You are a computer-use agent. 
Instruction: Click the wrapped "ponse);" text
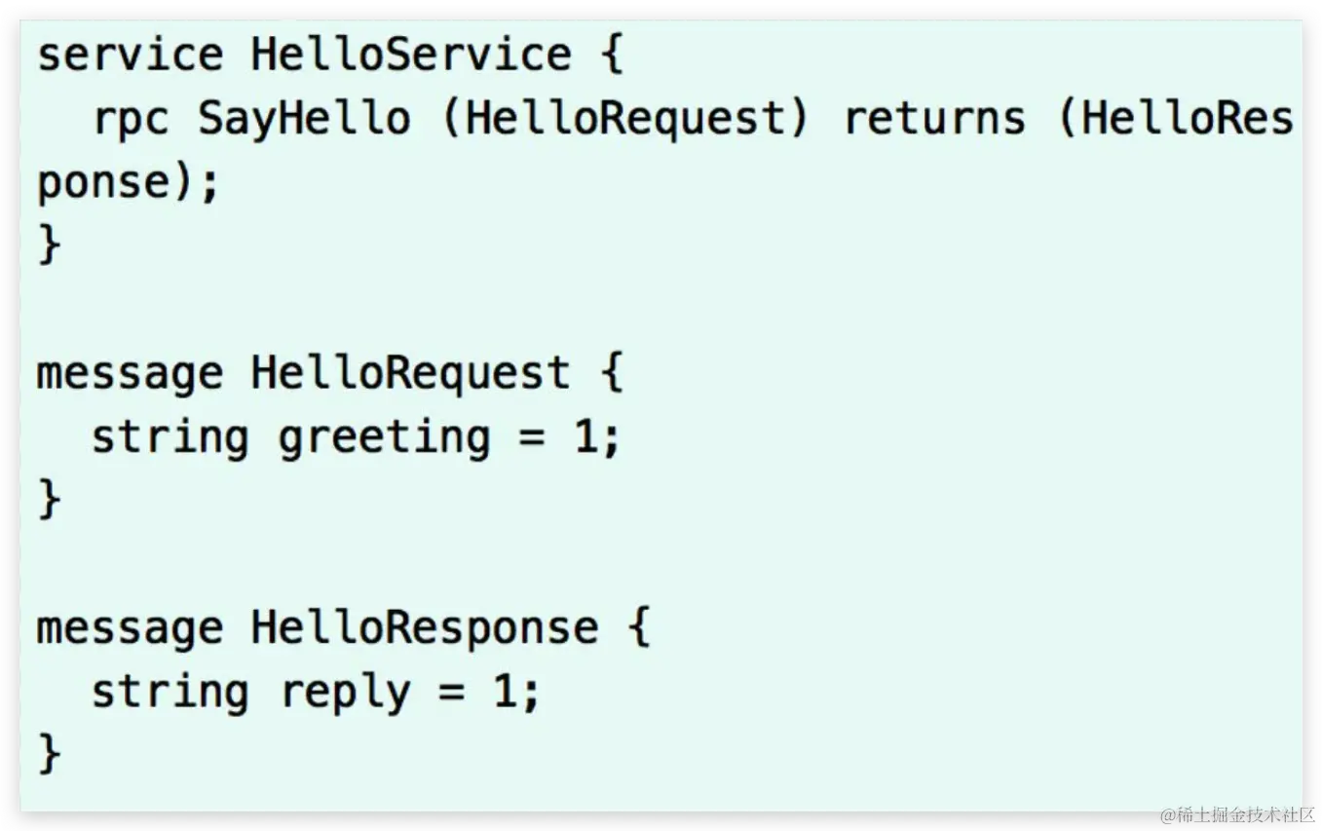(128, 184)
